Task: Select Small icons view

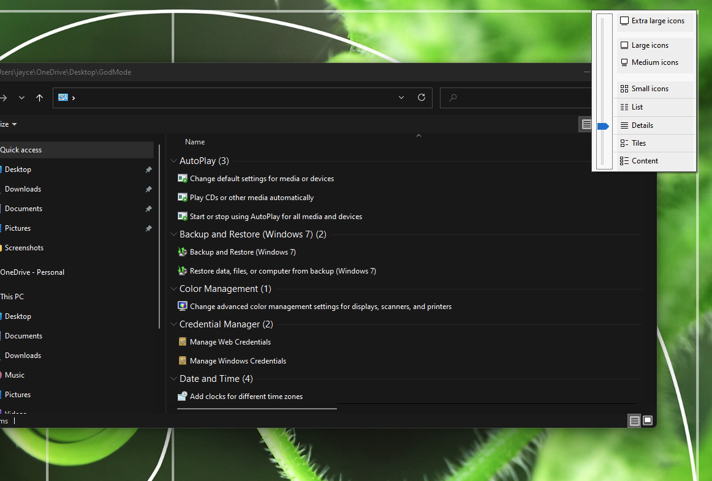Action: tap(655, 89)
